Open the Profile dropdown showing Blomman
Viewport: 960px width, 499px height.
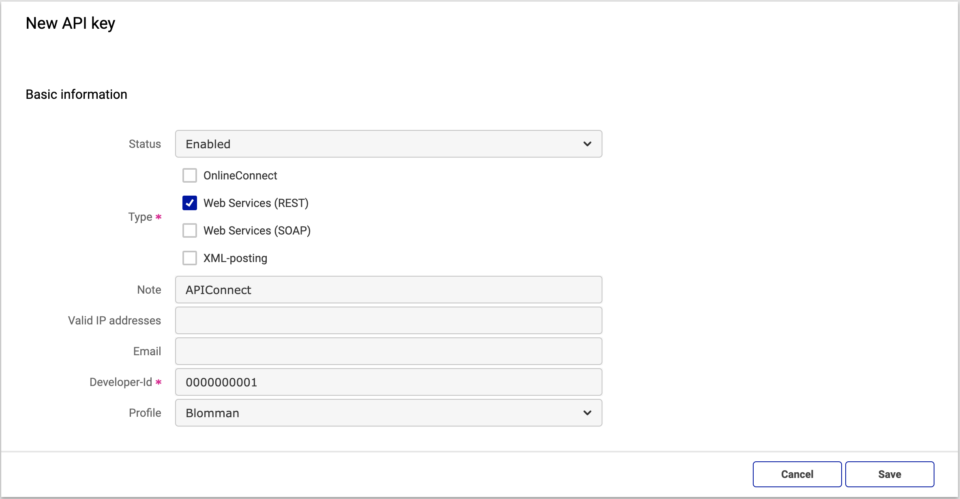[x=388, y=413]
